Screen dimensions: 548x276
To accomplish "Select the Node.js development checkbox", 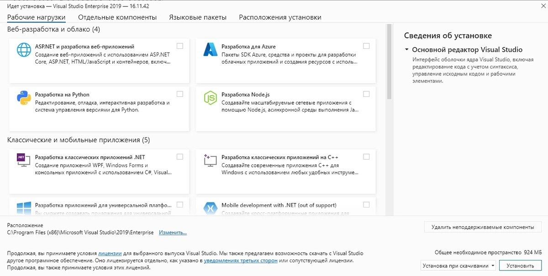I will point(366,94).
